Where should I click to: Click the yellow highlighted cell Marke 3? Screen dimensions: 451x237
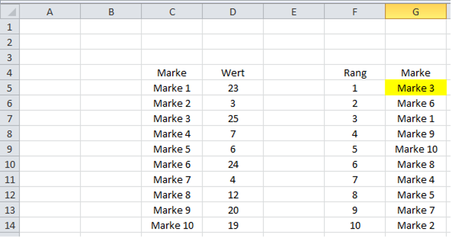click(x=416, y=88)
